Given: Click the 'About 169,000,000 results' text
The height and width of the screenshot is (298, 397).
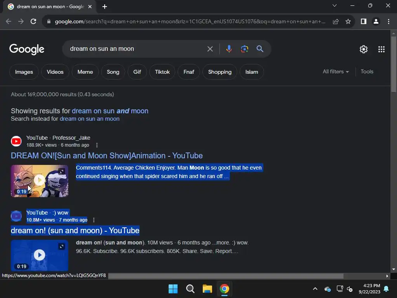Looking at the screenshot, I should coord(62,95).
